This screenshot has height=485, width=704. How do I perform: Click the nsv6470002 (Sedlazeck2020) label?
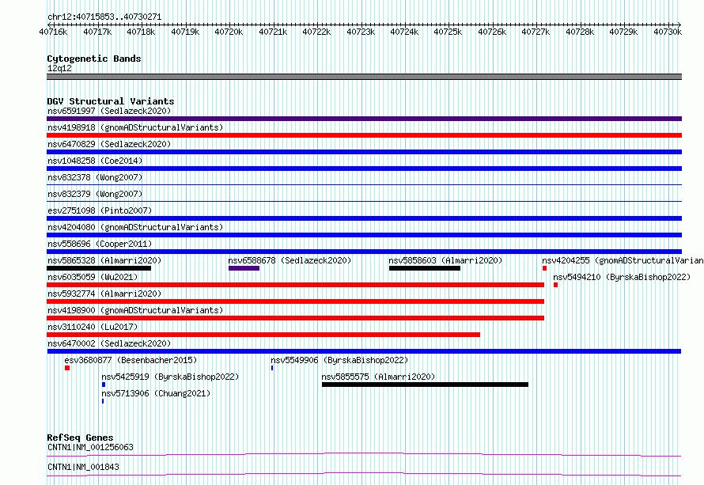[109, 343]
